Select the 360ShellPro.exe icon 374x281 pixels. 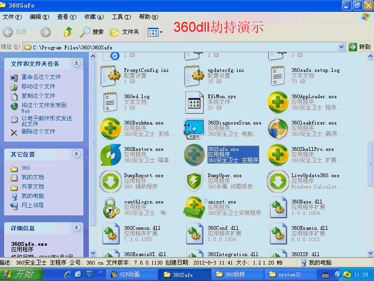coord(278,155)
